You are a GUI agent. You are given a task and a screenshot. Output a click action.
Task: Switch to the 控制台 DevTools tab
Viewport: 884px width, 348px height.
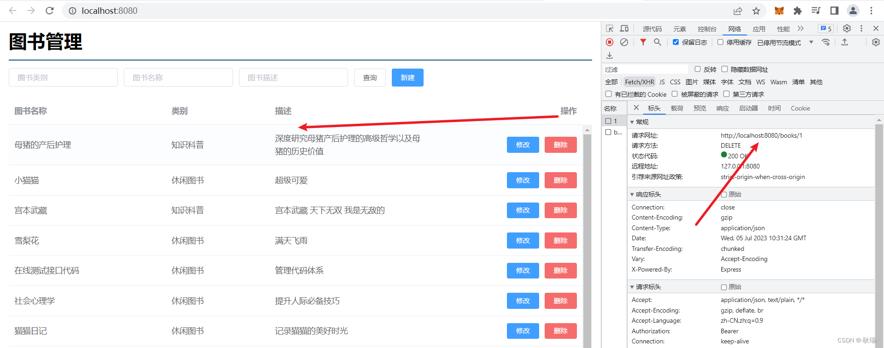707,29
